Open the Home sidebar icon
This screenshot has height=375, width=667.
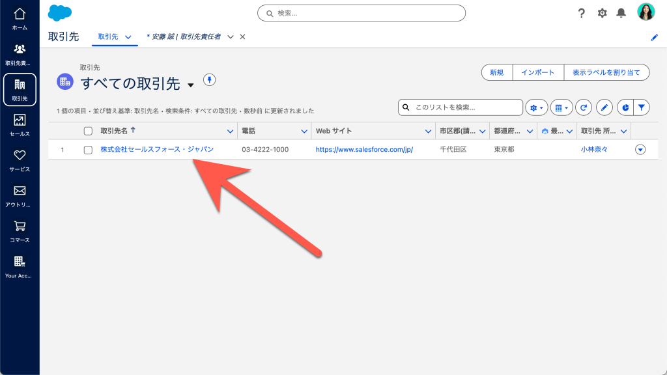(20, 19)
